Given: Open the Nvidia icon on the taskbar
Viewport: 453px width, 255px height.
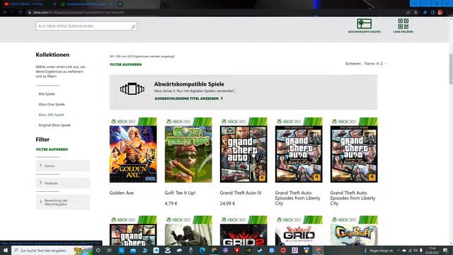Looking at the screenshot, I should tap(248, 250).
